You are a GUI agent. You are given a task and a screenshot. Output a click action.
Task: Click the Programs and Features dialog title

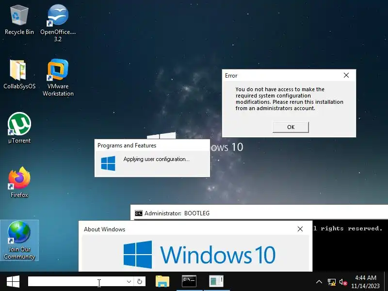pyautogui.click(x=127, y=145)
